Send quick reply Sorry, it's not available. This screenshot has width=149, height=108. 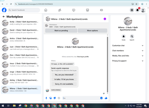pos(64,84)
